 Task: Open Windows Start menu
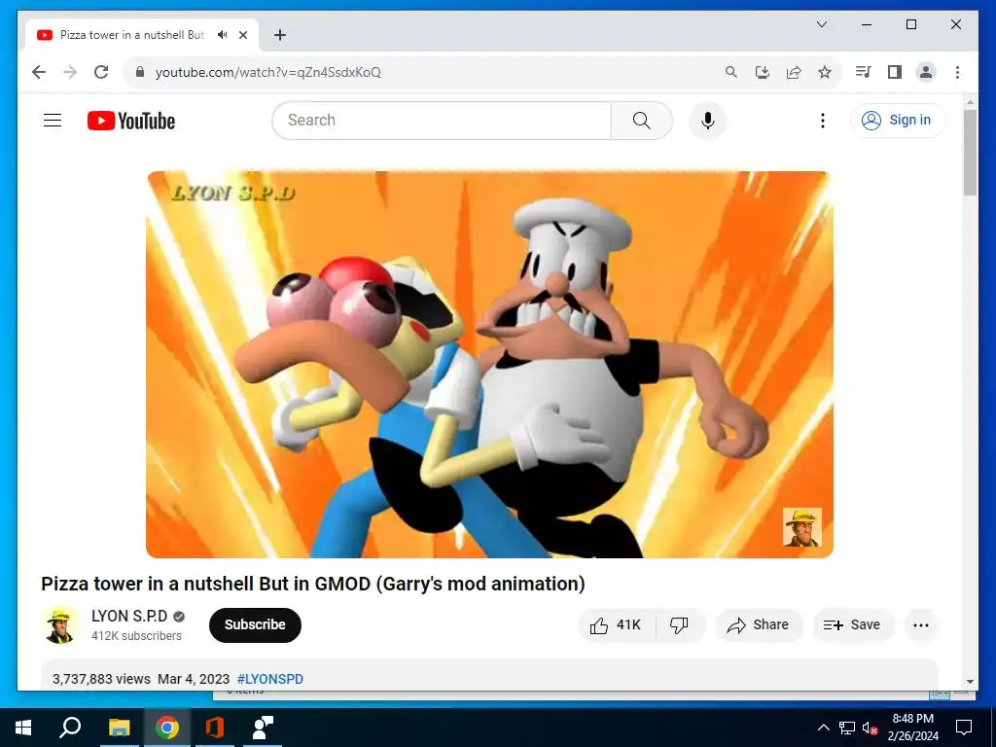23,728
